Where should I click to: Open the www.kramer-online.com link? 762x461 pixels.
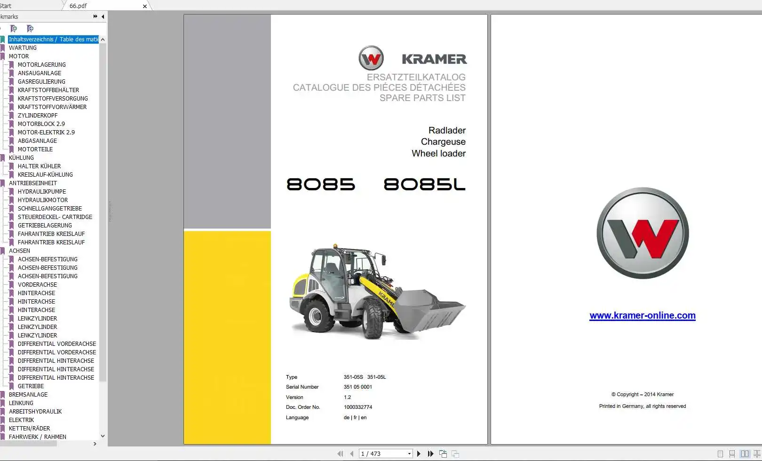pyautogui.click(x=643, y=316)
